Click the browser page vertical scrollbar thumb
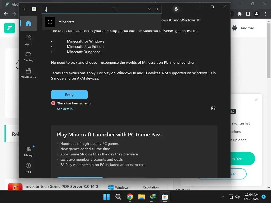This screenshot has height=203, width=271. [x=269, y=50]
